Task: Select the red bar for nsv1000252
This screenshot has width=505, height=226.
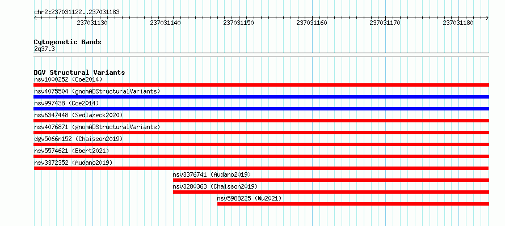Action: (x=261, y=85)
